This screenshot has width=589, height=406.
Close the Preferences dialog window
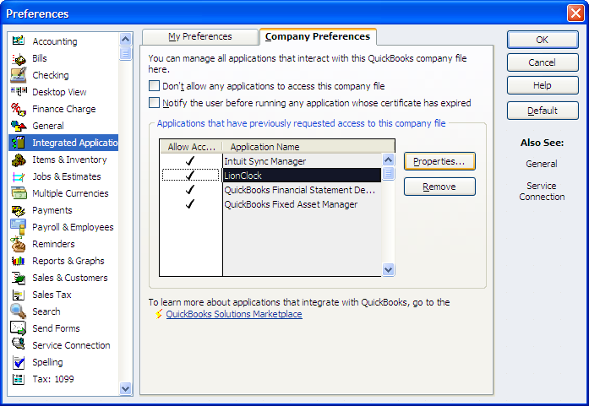click(x=575, y=14)
